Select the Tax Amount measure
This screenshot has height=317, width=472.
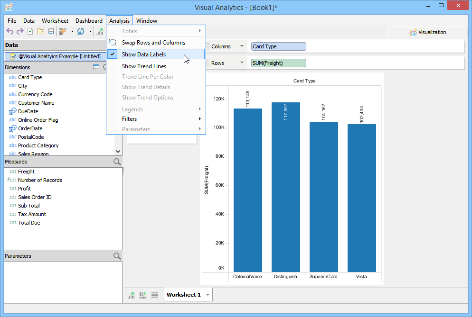32,214
